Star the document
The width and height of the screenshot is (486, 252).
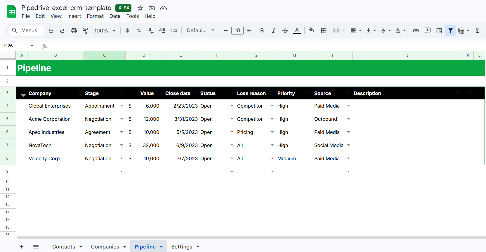(x=140, y=8)
